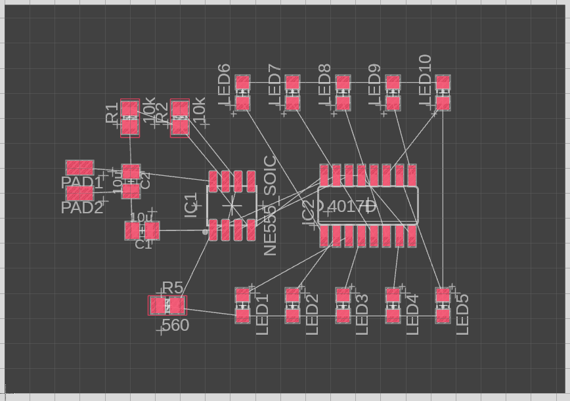Select the LED8 footprint
Viewport: 570px width, 401px height.
pos(343,93)
